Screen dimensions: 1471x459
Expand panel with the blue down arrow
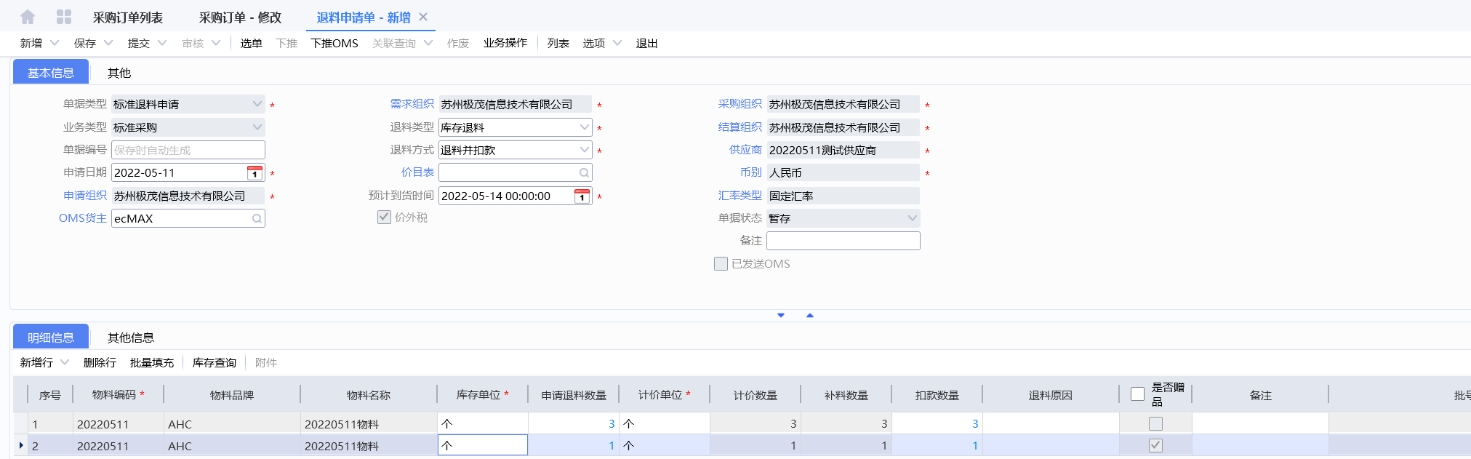tap(781, 316)
